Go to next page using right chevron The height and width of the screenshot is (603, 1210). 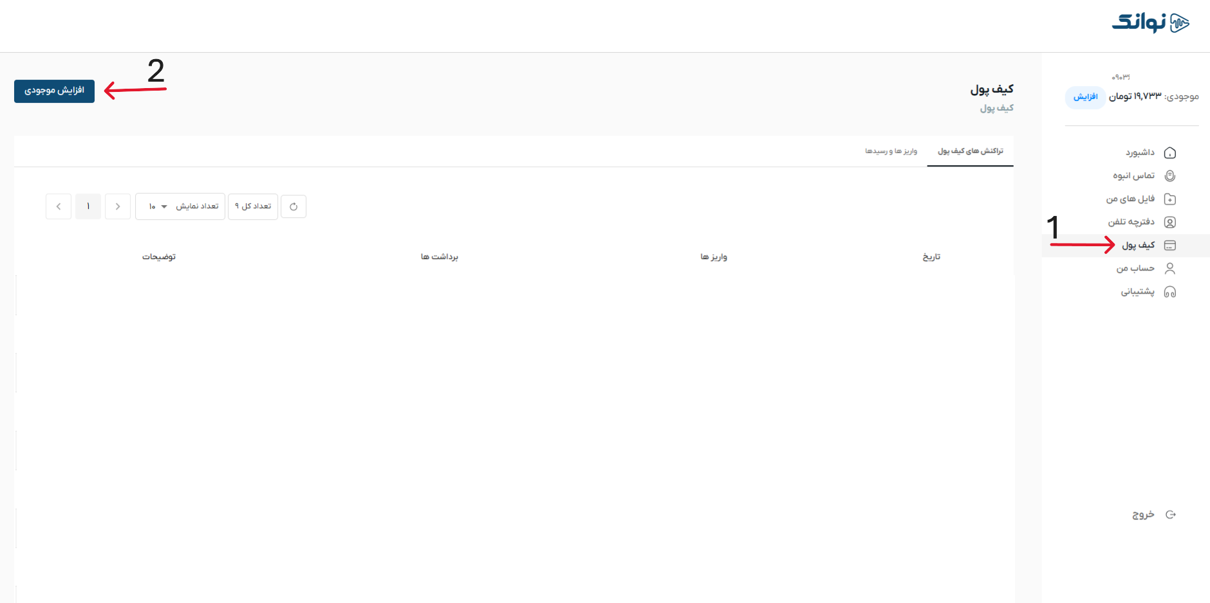118,207
